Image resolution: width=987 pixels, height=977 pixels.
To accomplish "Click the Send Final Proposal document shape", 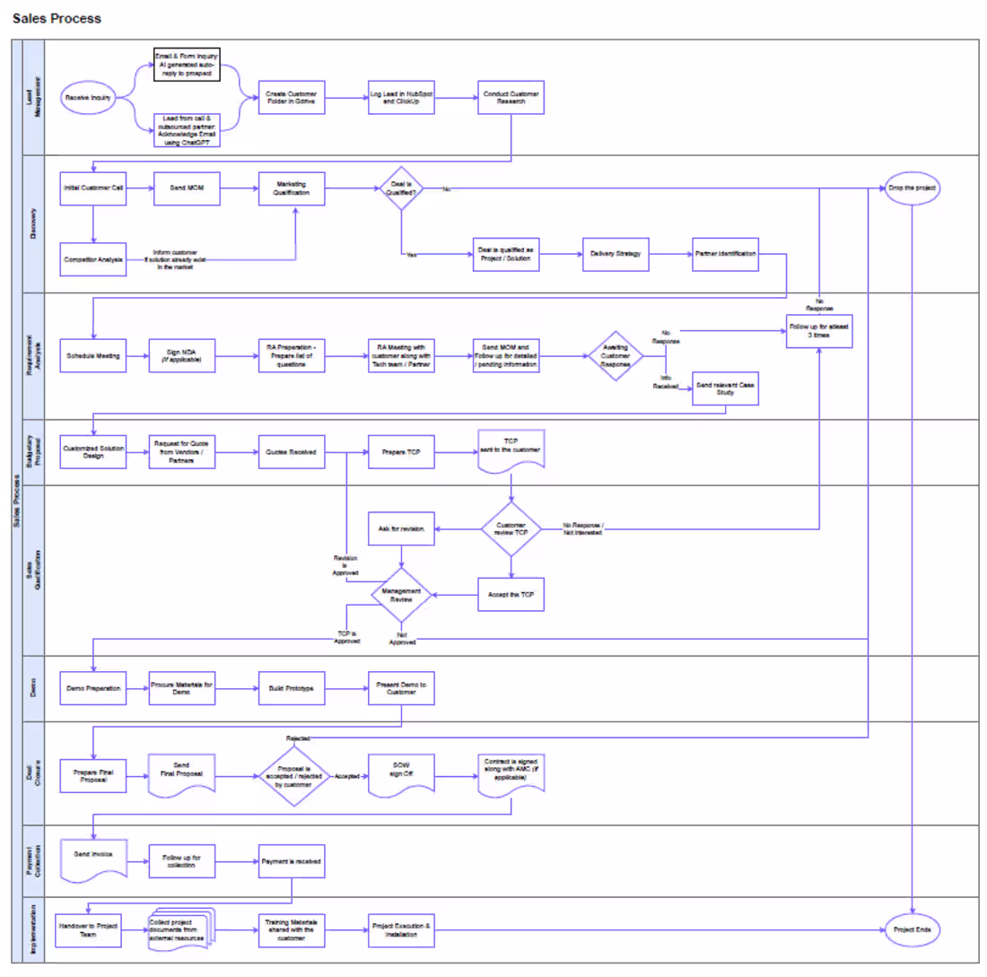I will point(182,774).
